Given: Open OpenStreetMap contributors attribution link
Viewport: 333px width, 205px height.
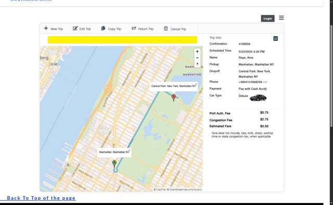Looking at the screenshot, I should pos(184,189).
